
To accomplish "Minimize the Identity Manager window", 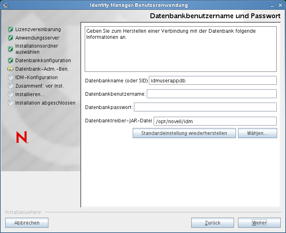I will coord(272,6).
